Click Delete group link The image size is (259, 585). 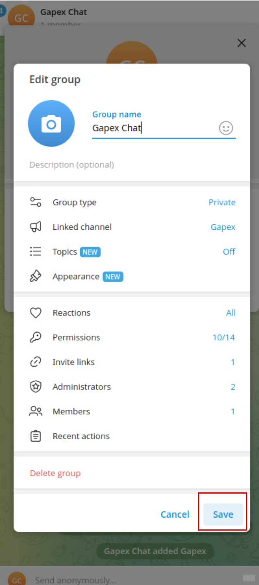(x=55, y=473)
